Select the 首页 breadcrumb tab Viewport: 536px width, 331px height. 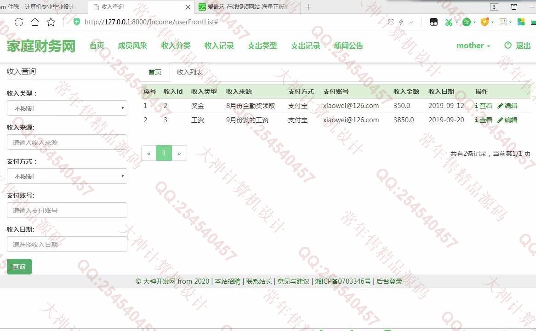[155, 72]
